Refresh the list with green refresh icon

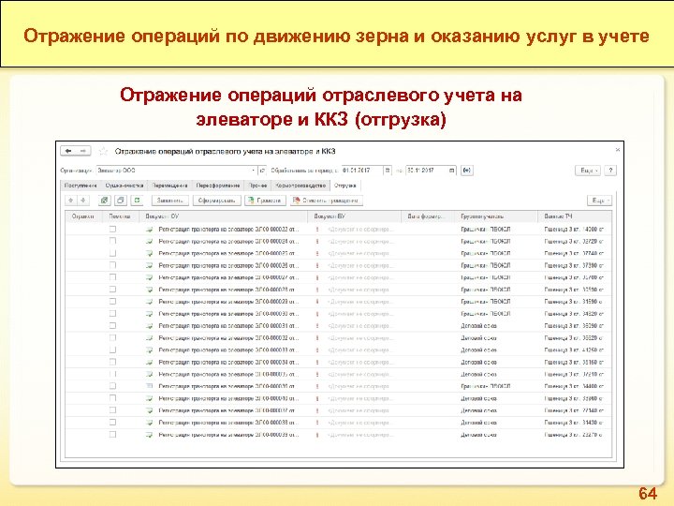coord(137,201)
